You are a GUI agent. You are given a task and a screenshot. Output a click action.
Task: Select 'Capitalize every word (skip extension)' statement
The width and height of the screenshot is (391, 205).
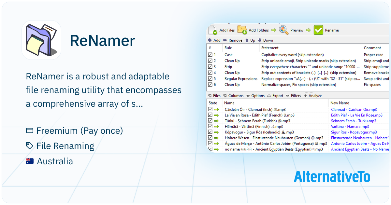(x=293, y=55)
